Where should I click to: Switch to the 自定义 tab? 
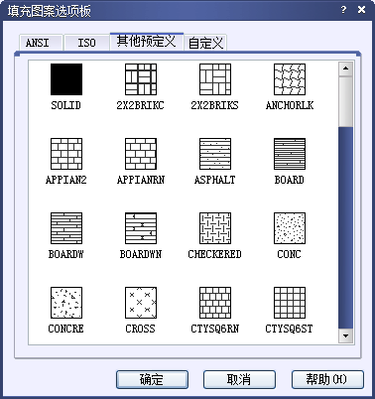[x=205, y=43]
